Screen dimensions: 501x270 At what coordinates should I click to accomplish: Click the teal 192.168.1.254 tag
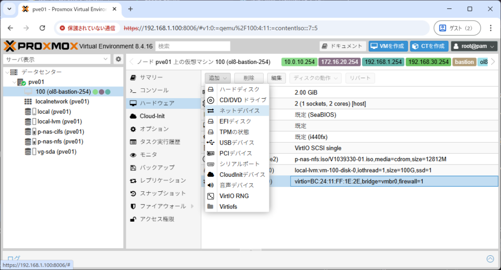coord(383,62)
